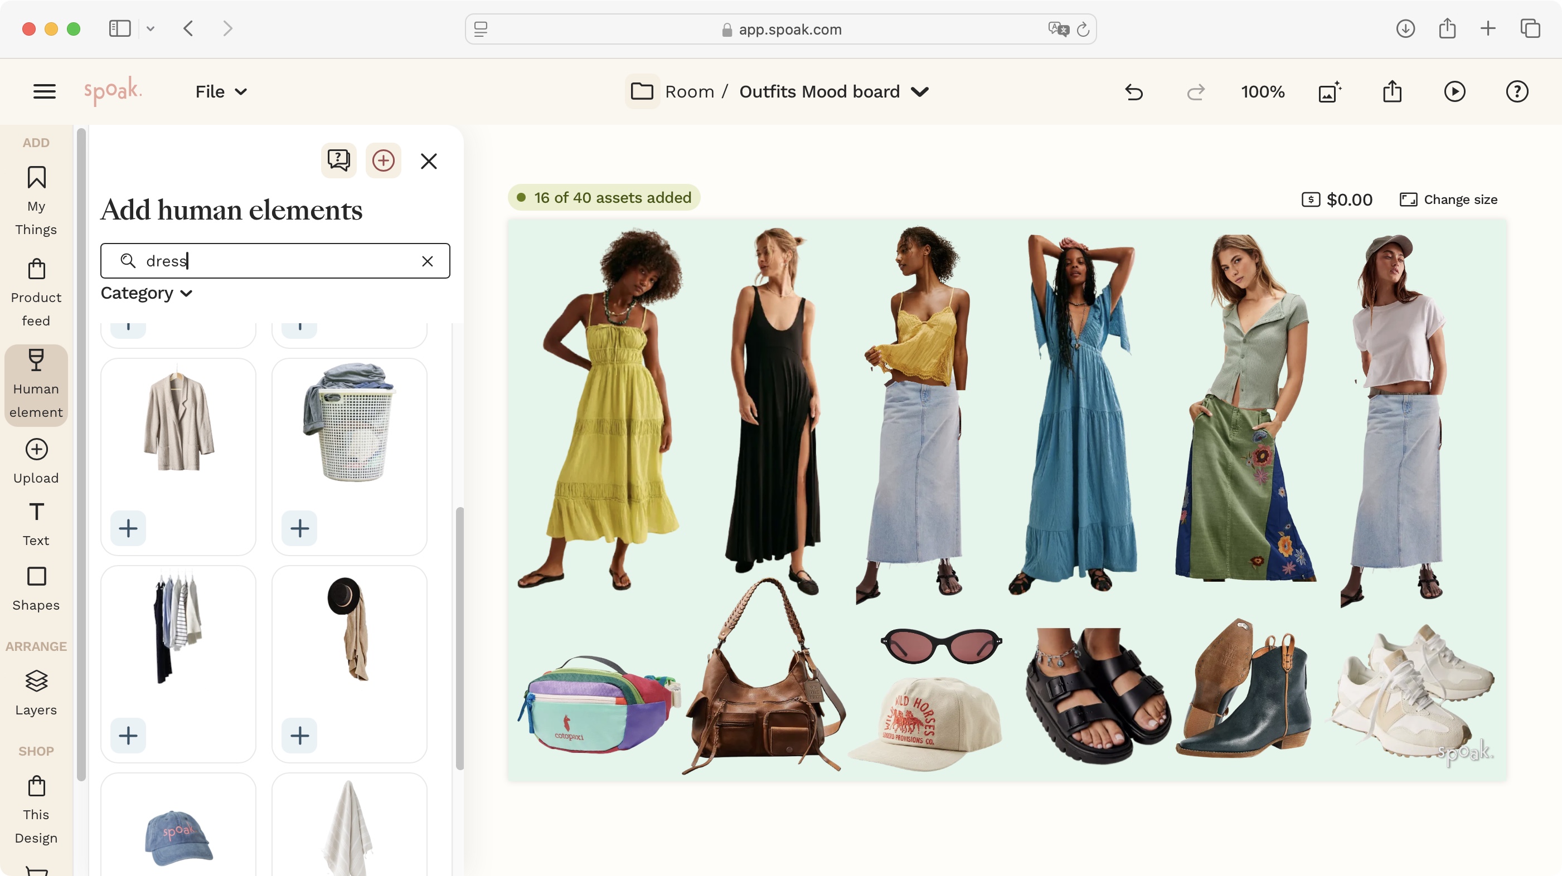This screenshot has height=876, width=1562.
Task: Open the File menu
Action: pyautogui.click(x=221, y=91)
